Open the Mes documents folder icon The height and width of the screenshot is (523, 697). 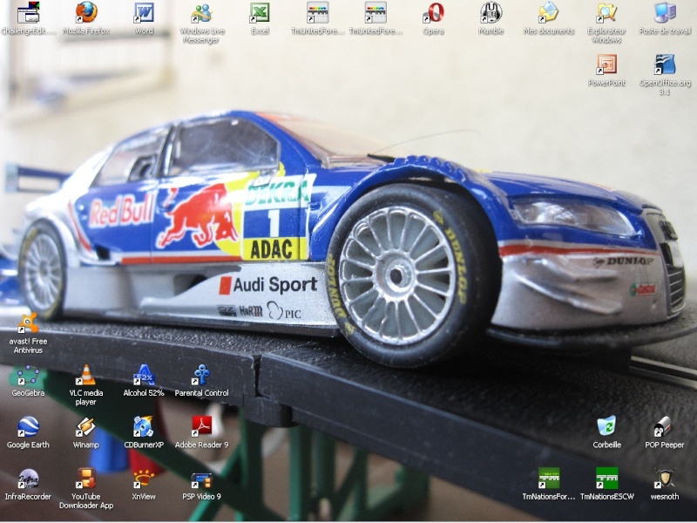[x=549, y=12]
